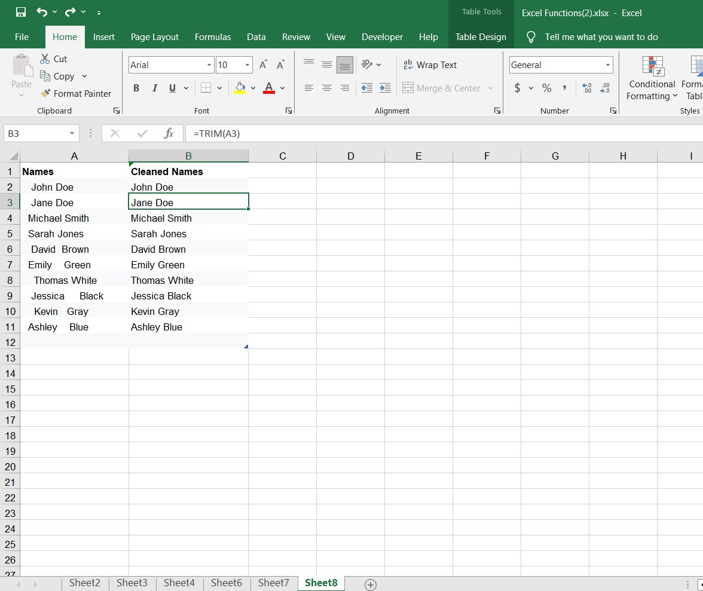This screenshot has width=703, height=591.
Task: Expand the font size combo box
Action: point(247,65)
